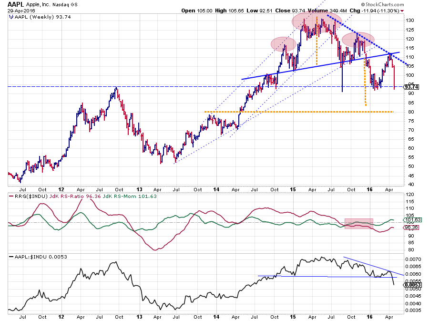The height and width of the screenshot is (321, 429).
Task: Click the 40 price axis label
Action: click(x=411, y=185)
